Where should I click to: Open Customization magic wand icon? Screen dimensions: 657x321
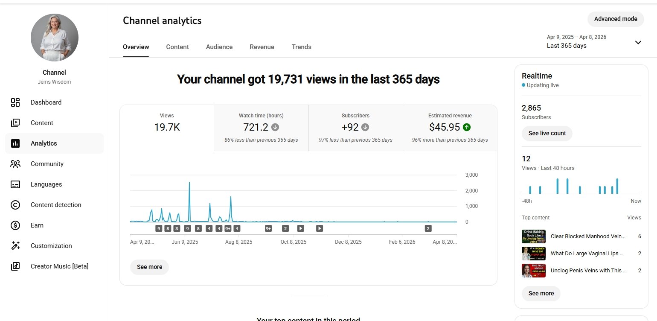coord(15,246)
